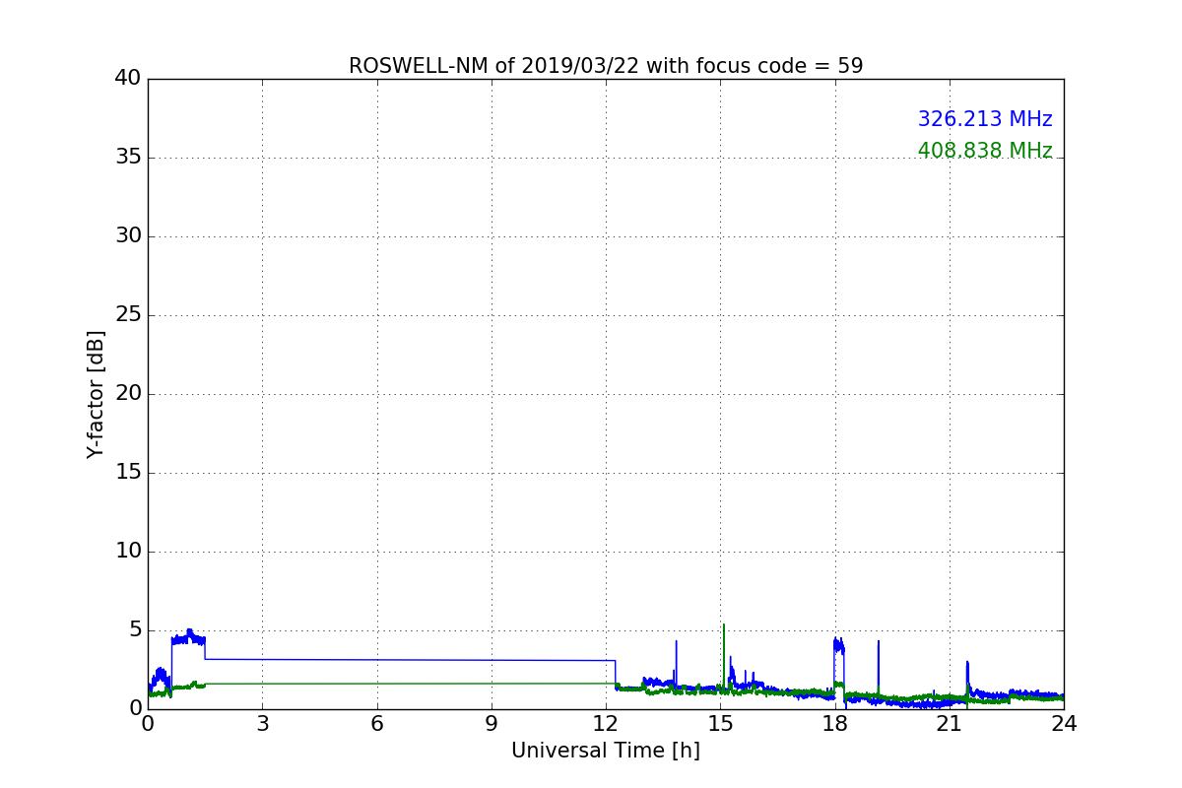Screen dimensions: 1182x788
Task: Click the x-axis tick label '21'
Action: click(950, 723)
